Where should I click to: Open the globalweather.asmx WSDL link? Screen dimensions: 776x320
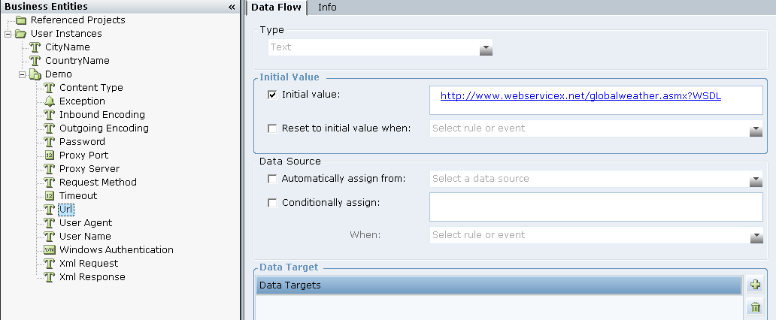[580, 96]
